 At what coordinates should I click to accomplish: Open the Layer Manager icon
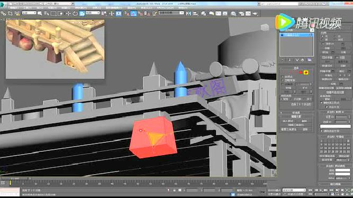[x=204, y=14]
